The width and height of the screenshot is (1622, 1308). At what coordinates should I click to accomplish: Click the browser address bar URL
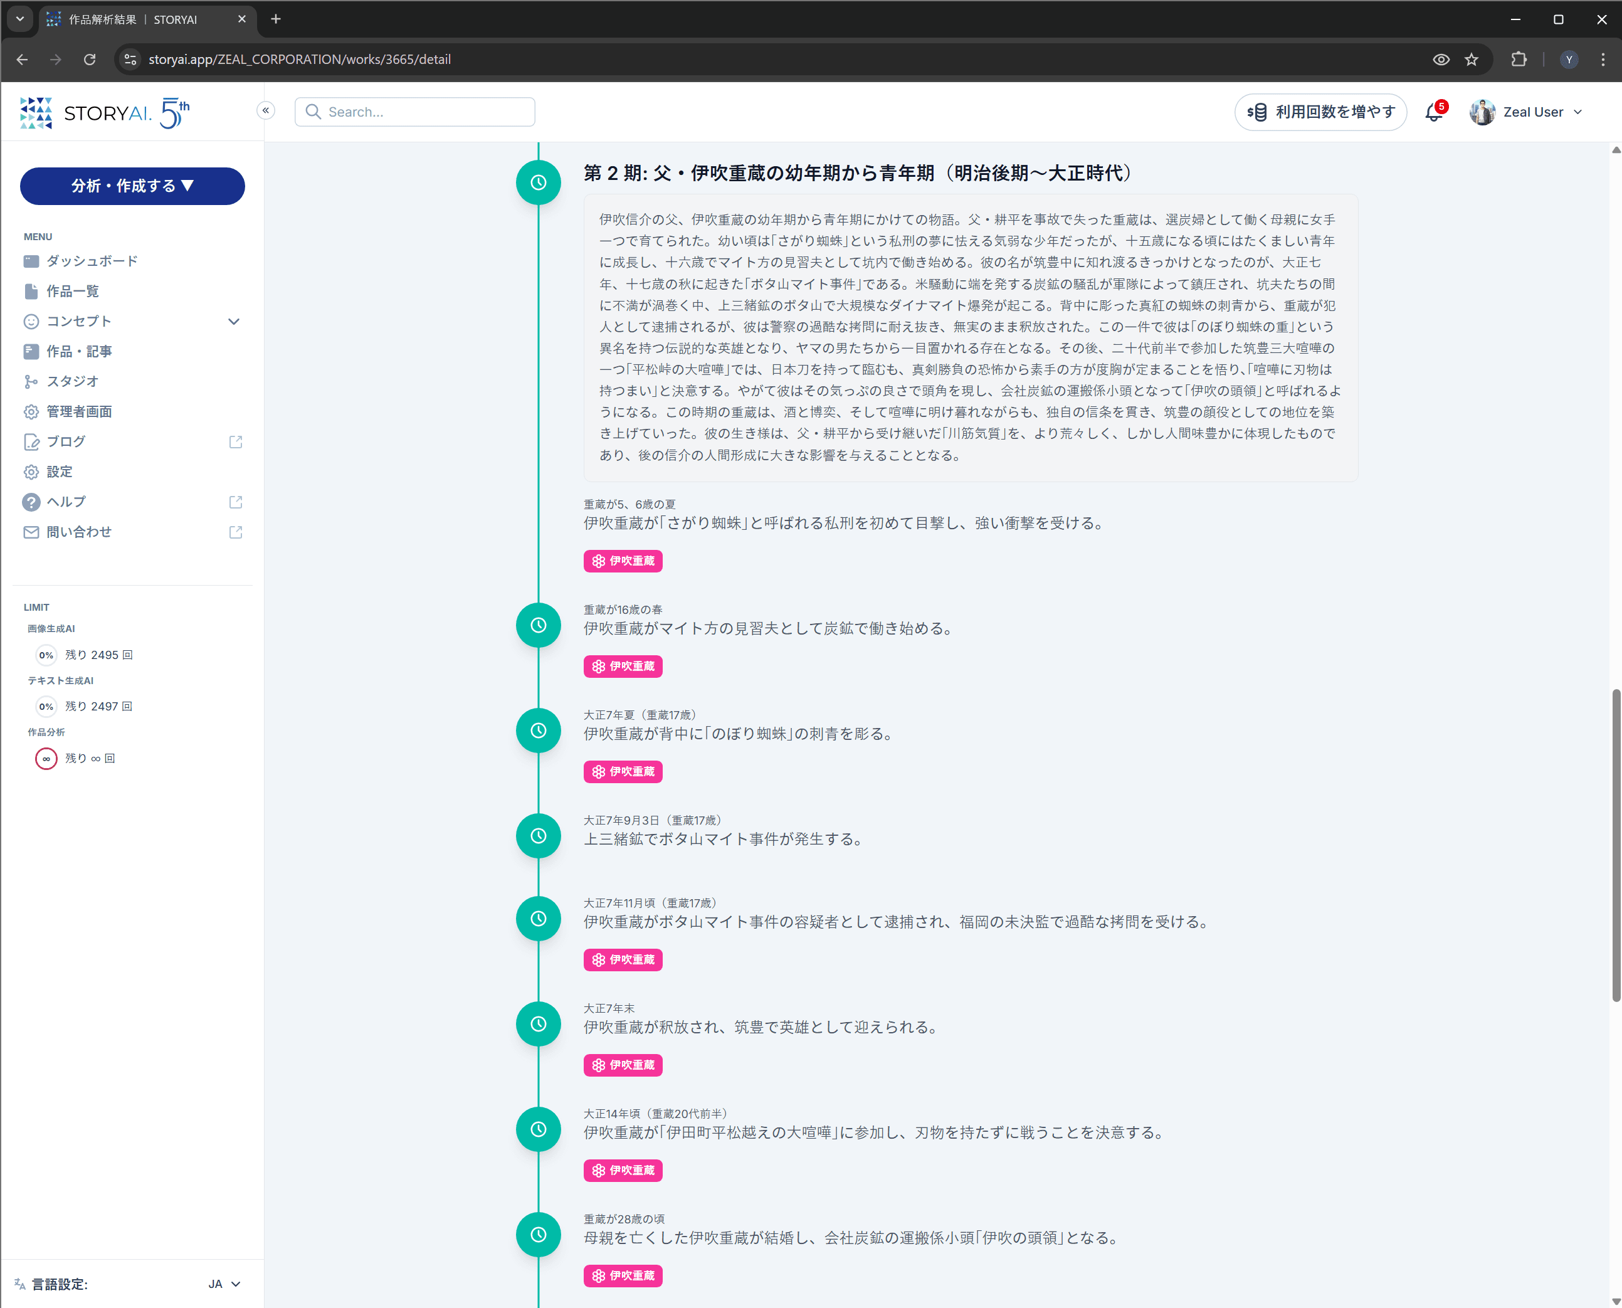coord(300,60)
